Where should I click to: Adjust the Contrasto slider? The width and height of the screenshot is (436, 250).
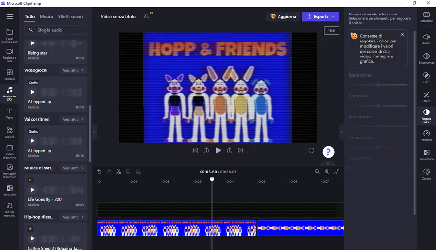coord(378,106)
